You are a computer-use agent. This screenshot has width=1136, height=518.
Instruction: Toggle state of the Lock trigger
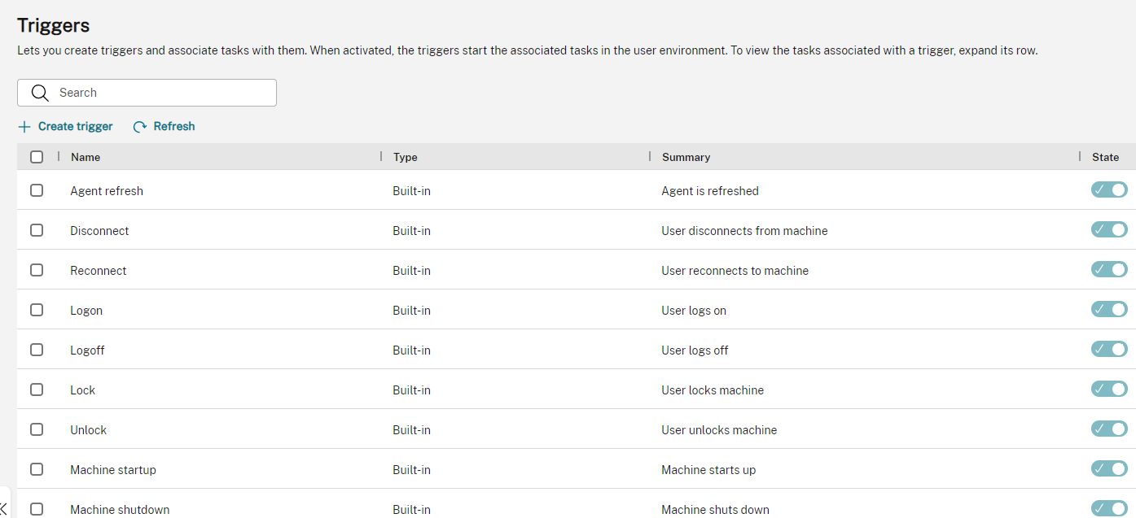(1108, 390)
